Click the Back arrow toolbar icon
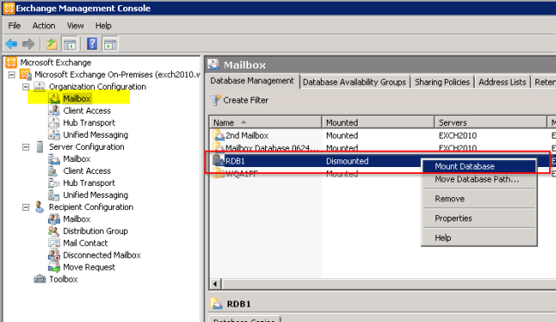The width and height of the screenshot is (556, 322). click(x=11, y=44)
